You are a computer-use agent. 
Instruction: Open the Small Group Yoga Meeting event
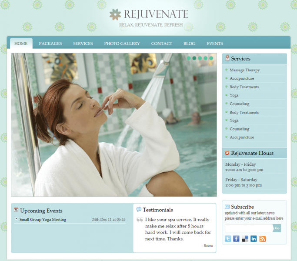pyautogui.click(x=43, y=220)
